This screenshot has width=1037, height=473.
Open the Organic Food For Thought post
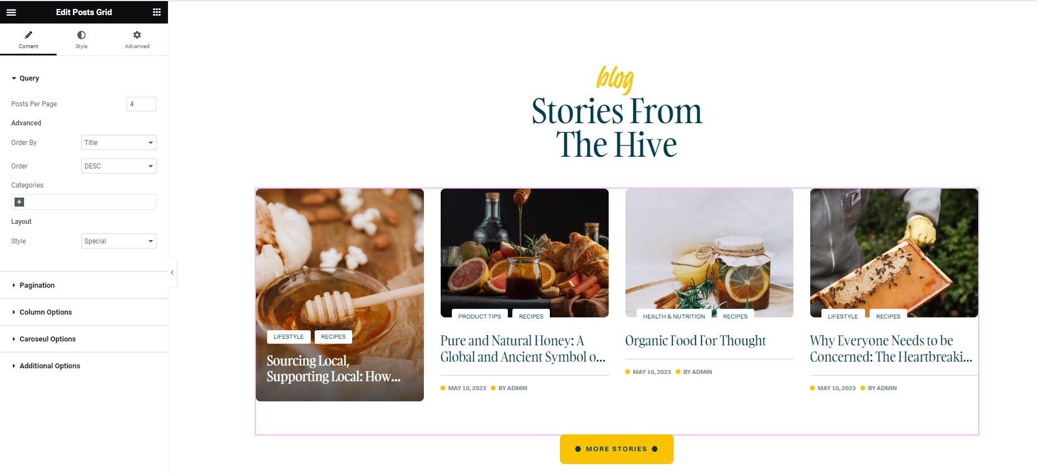[x=695, y=341]
